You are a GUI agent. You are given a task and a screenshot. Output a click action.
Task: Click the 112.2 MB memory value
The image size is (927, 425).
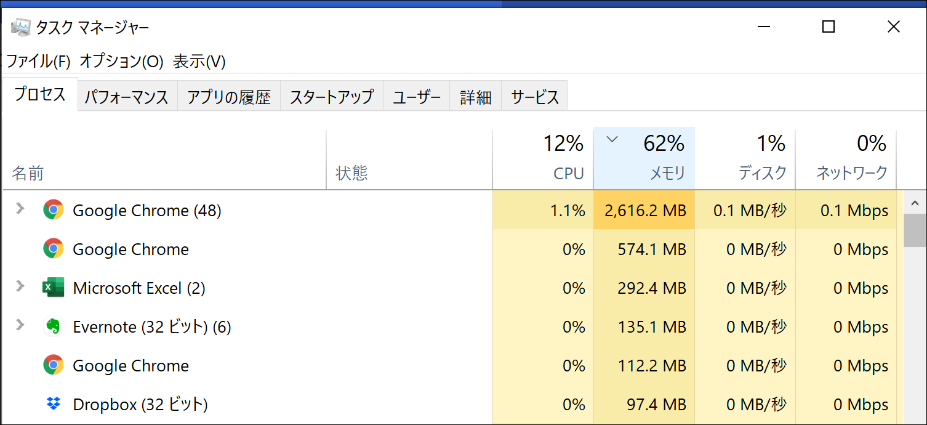[652, 366]
